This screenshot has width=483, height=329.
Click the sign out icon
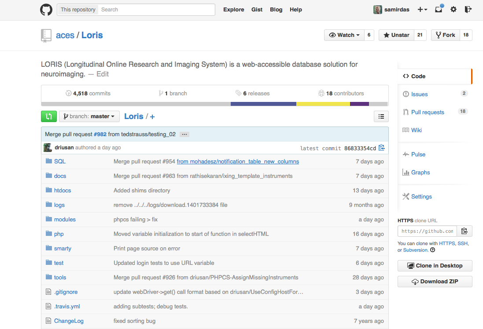click(x=468, y=10)
